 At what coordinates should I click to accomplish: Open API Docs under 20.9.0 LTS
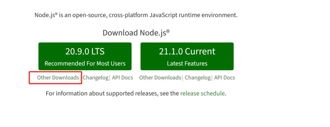coord(122,78)
